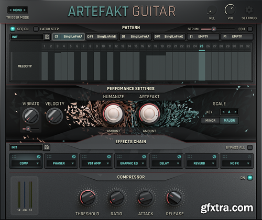Open the GRAPHIC EQ effect dropdown
This screenshot has width=262, height=220.
[x=131, y=164]
